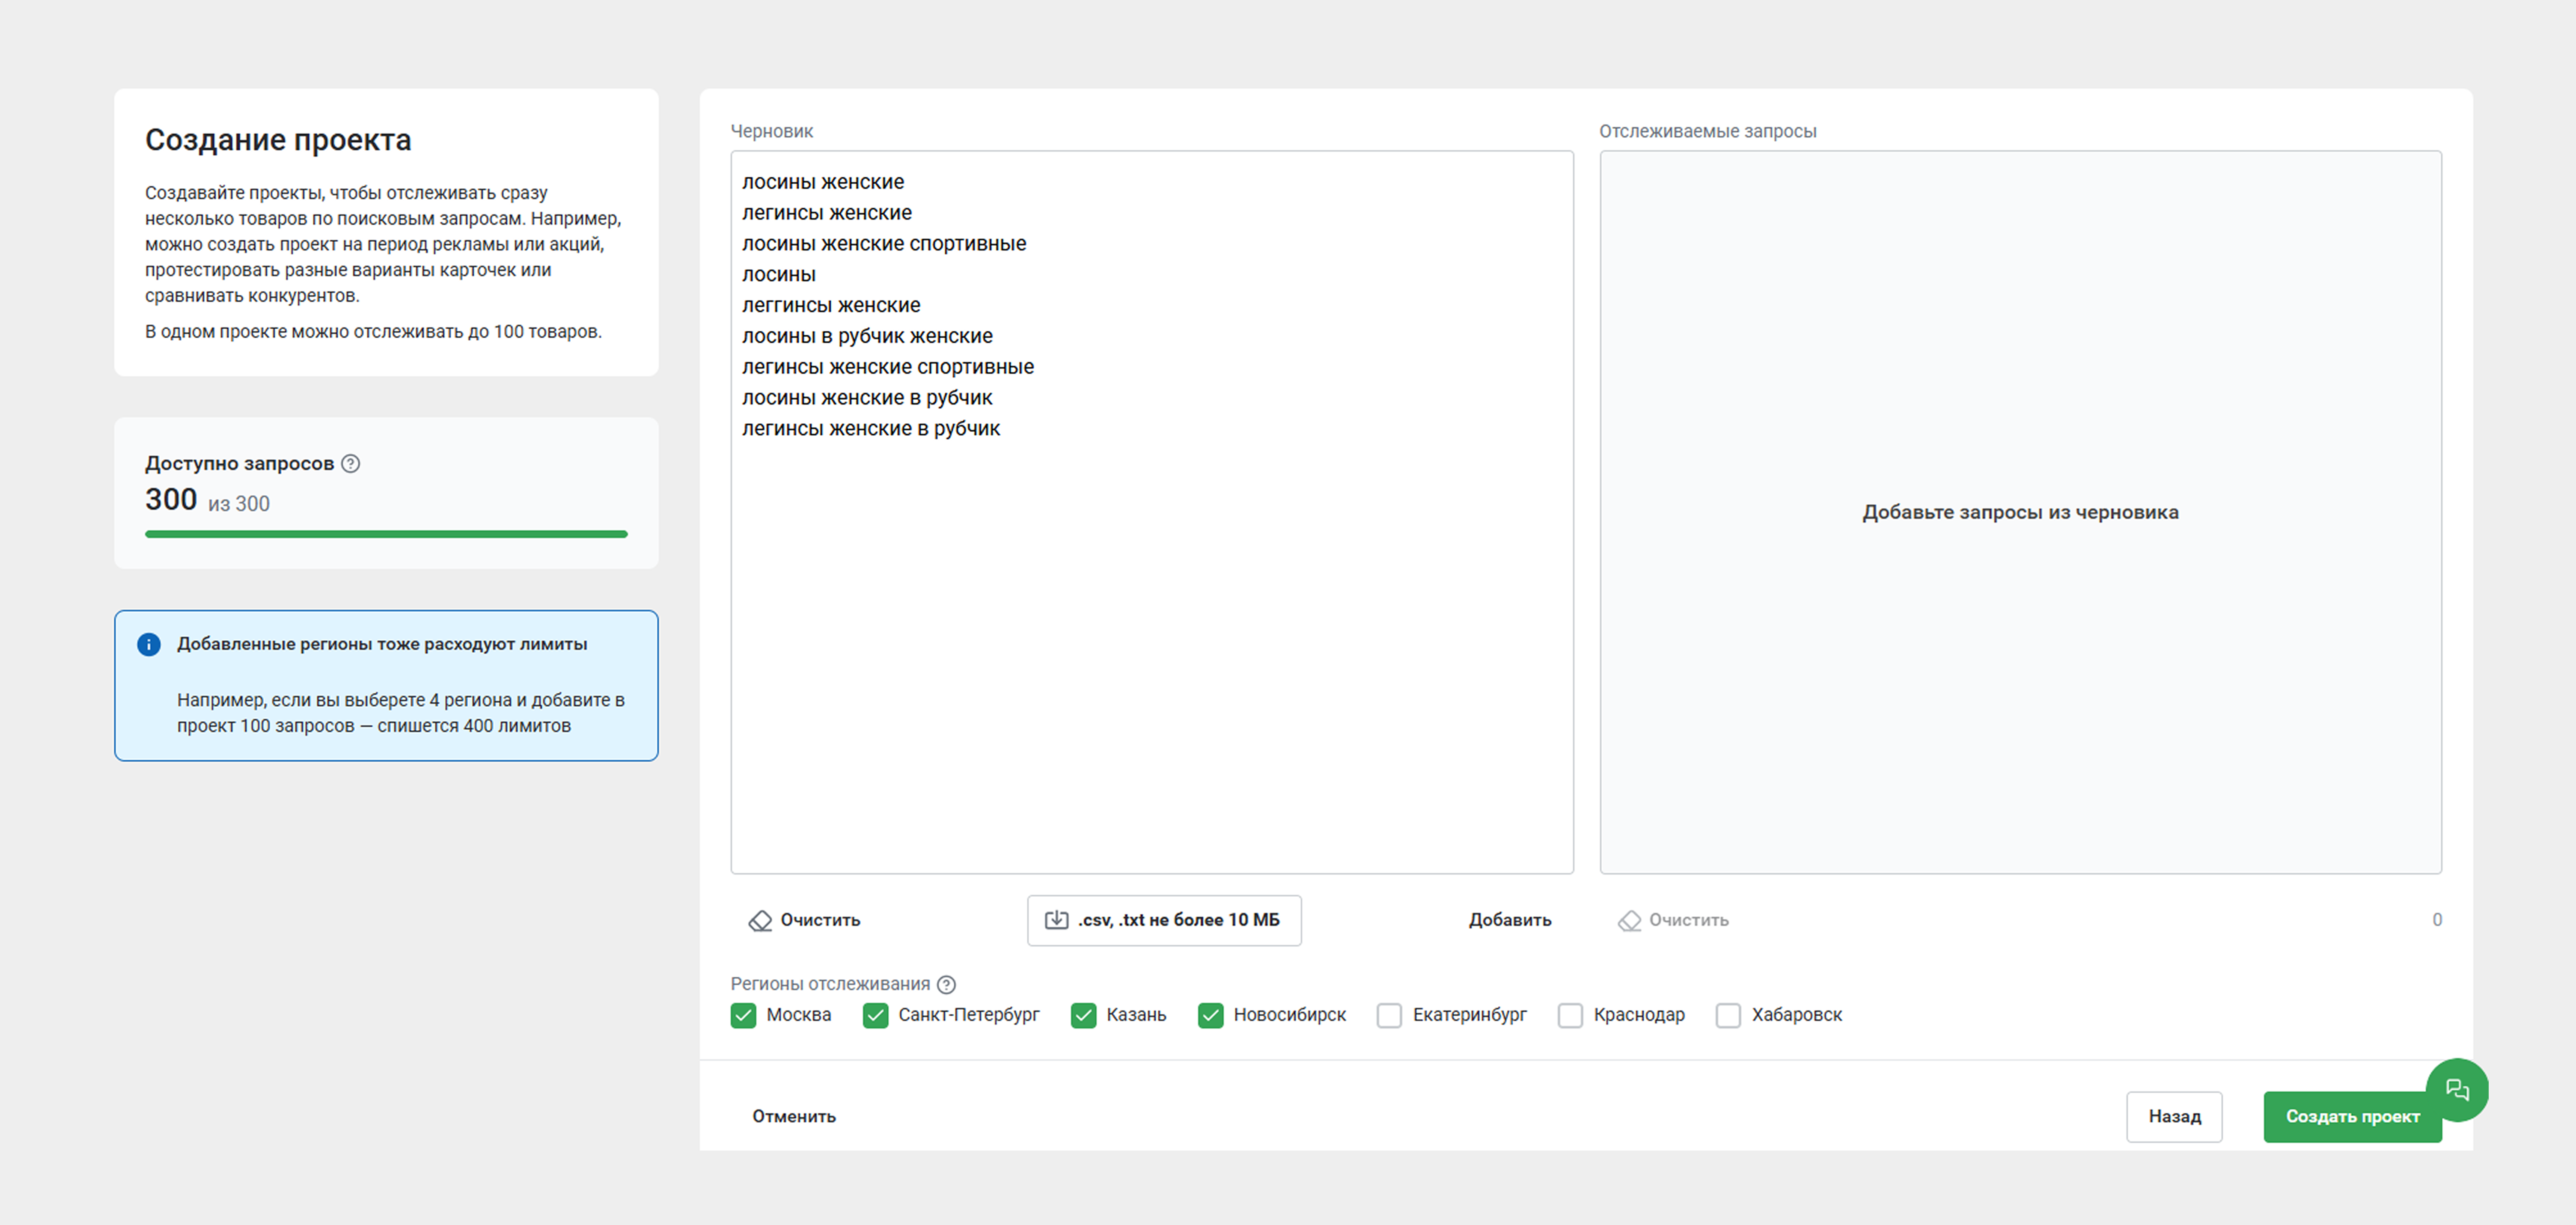
Task: Click the draft line 'лосины женские спортивные'
Action: pos(884,244)
